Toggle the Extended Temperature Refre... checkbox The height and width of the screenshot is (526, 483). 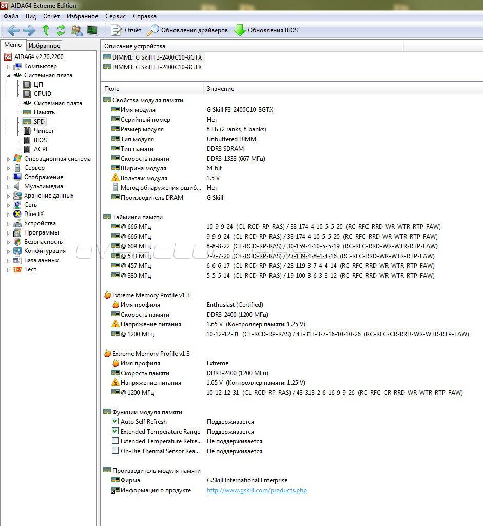115,440
